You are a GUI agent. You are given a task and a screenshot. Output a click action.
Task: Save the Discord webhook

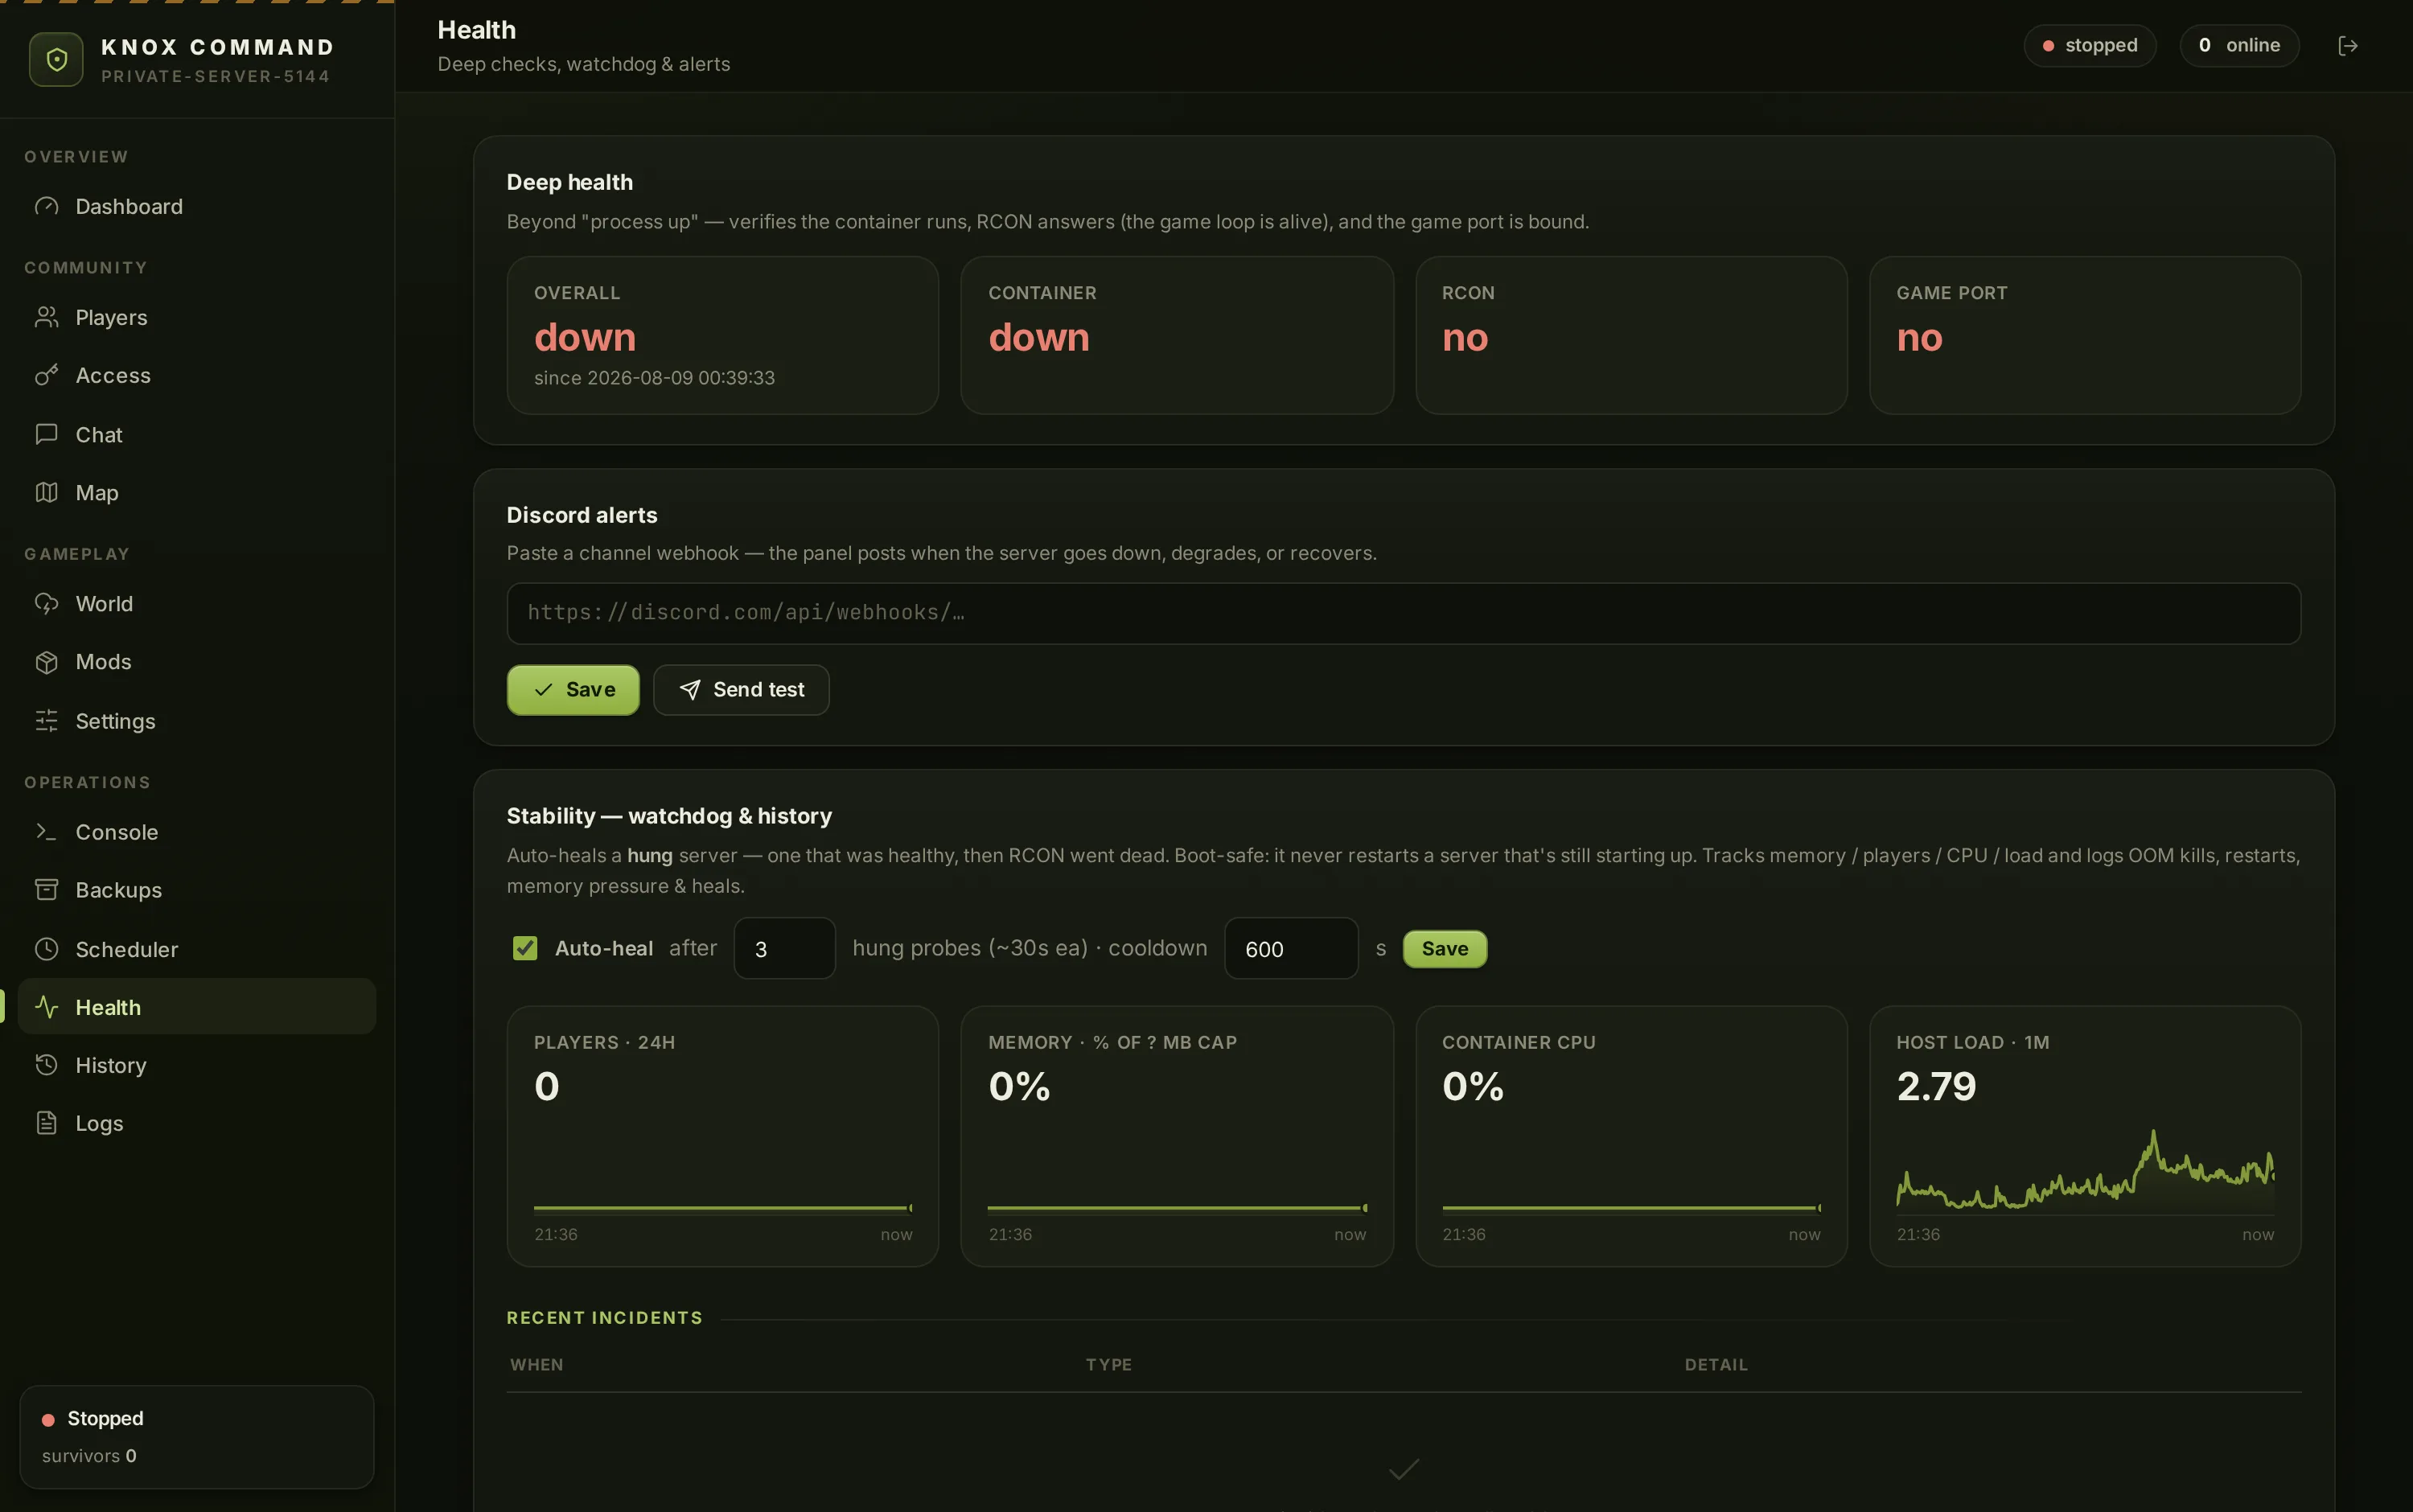coord(573,690)
